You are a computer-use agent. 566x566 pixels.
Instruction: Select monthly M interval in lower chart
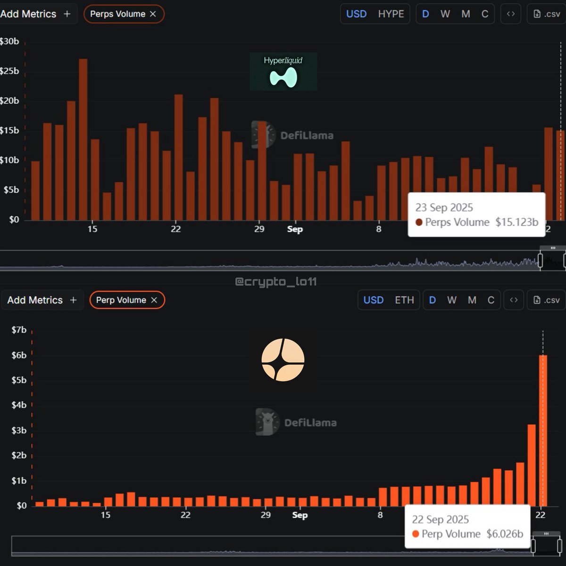tap(472, 300)
